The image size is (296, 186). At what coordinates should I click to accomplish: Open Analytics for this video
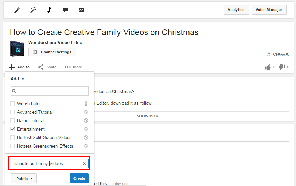[x=236, y=10]
